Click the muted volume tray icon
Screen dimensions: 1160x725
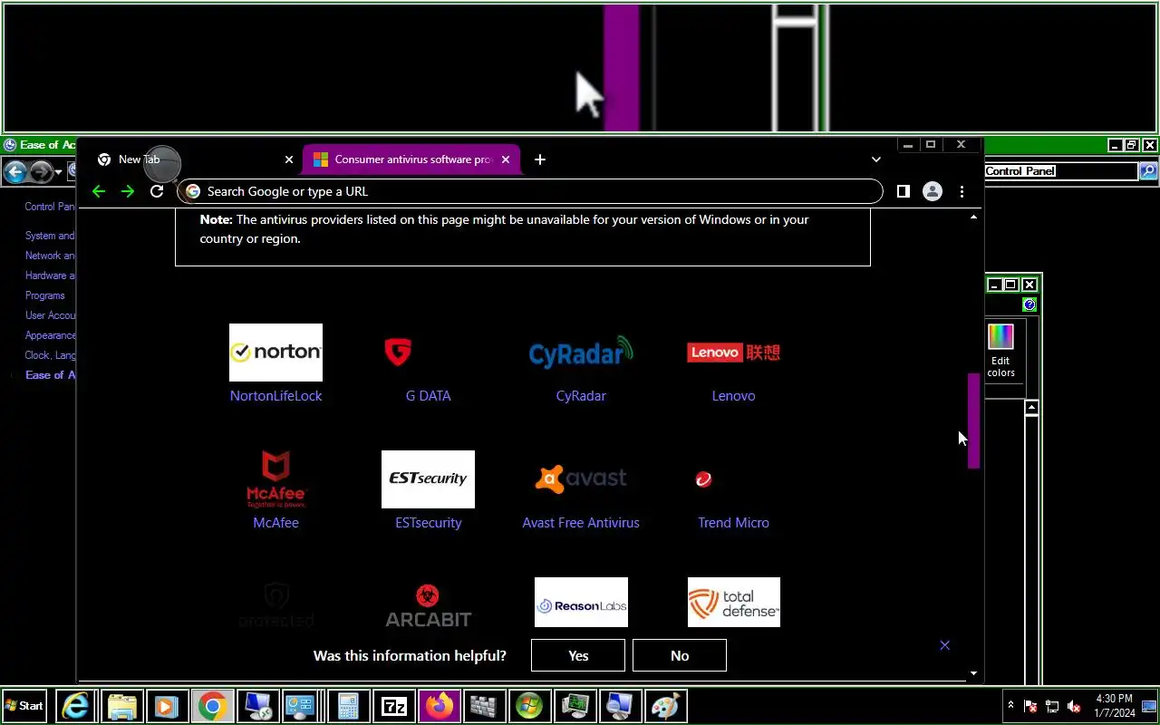(1074, 706)
